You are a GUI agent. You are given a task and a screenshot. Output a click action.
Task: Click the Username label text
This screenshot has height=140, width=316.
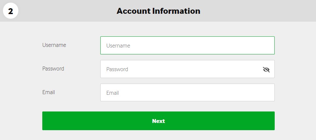coord(54,45)
